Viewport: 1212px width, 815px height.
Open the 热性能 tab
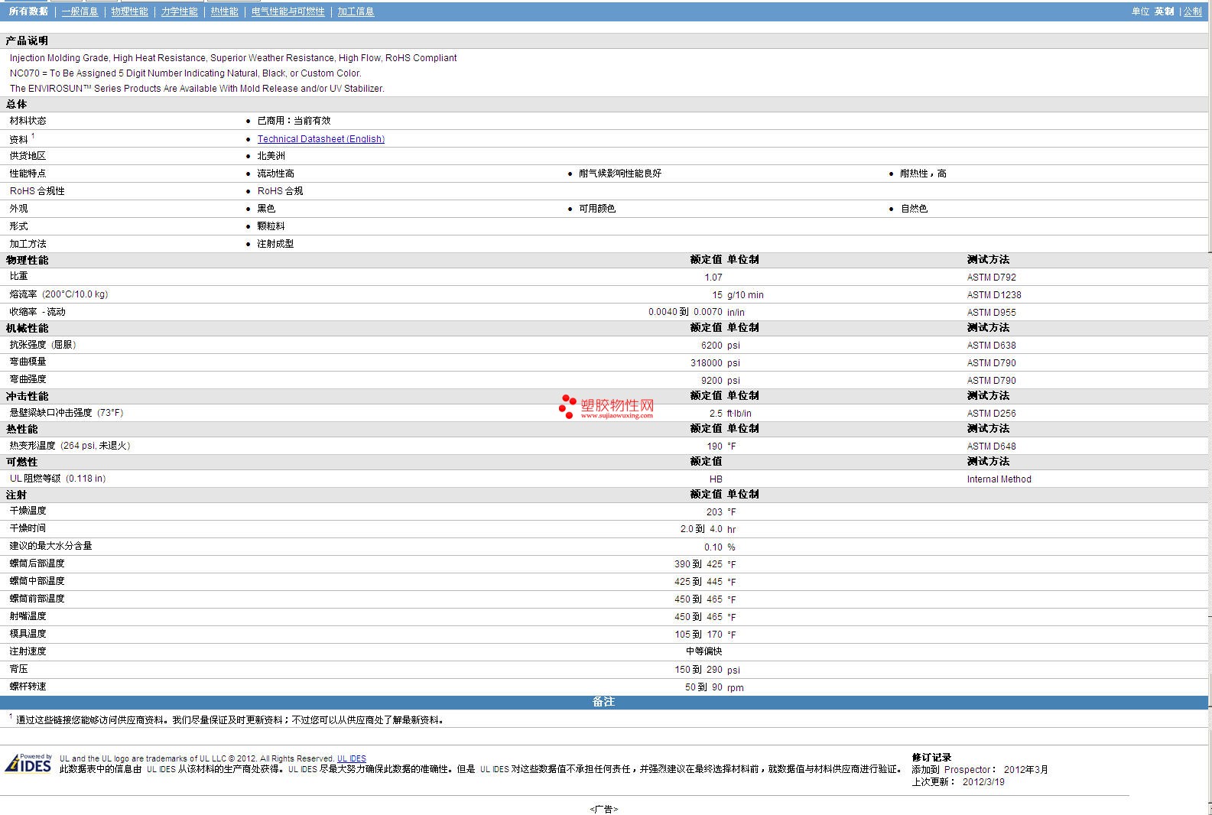click(x=224, y=11)
